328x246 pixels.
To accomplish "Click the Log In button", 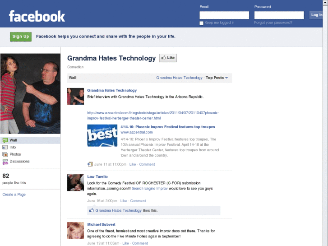I will tap(316, 15).
